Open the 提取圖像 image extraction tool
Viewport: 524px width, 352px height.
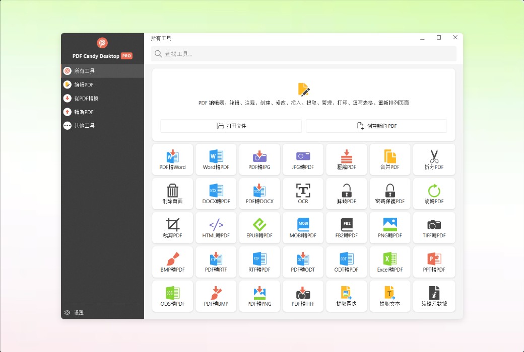347,296
